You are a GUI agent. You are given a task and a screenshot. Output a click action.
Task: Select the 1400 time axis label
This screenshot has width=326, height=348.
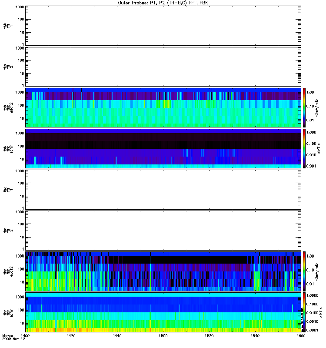pyautogui.click(x=25, y=335)
